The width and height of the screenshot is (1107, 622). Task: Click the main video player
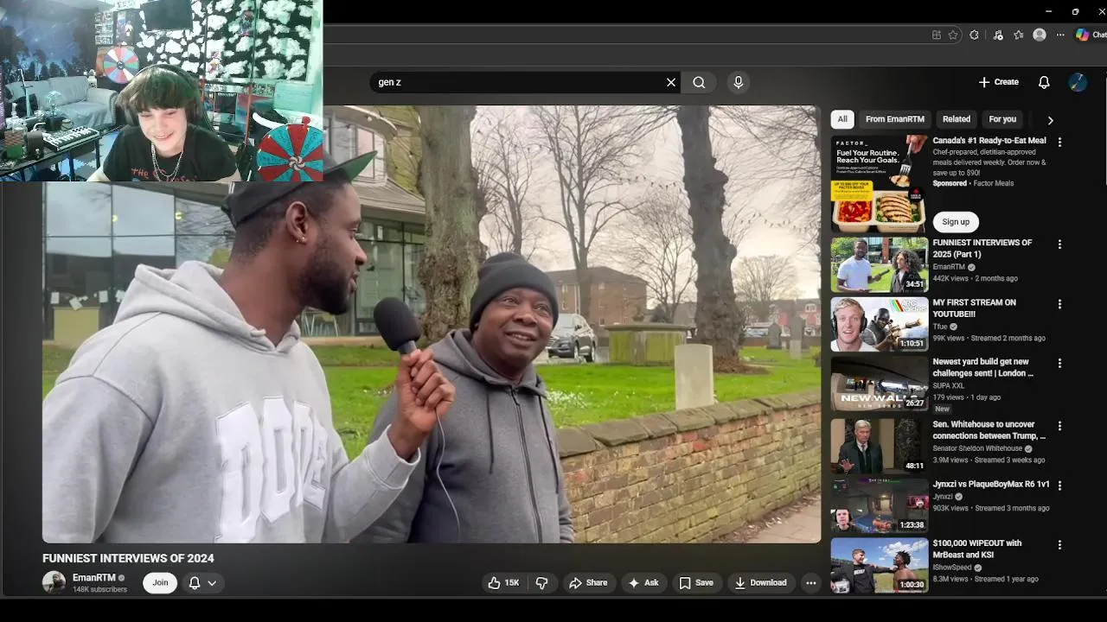click(x=432, y=324)
